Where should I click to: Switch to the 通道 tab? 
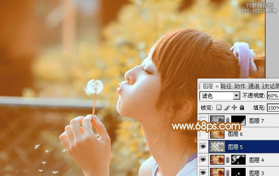click(254, 86)
